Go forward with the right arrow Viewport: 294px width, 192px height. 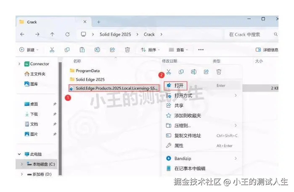[37, 34]
